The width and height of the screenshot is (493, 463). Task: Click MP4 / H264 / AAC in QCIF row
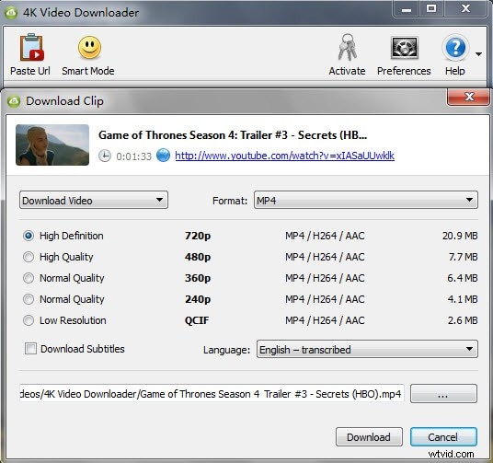(325, 320)
